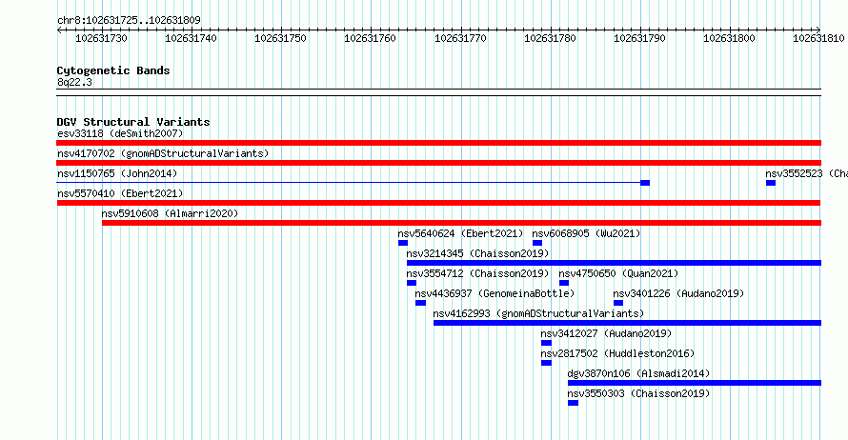Image resolution: width=848 pixels, height=440 pixels.
Task: Click the blue block under nsv3412027
Action: (546, 343)
